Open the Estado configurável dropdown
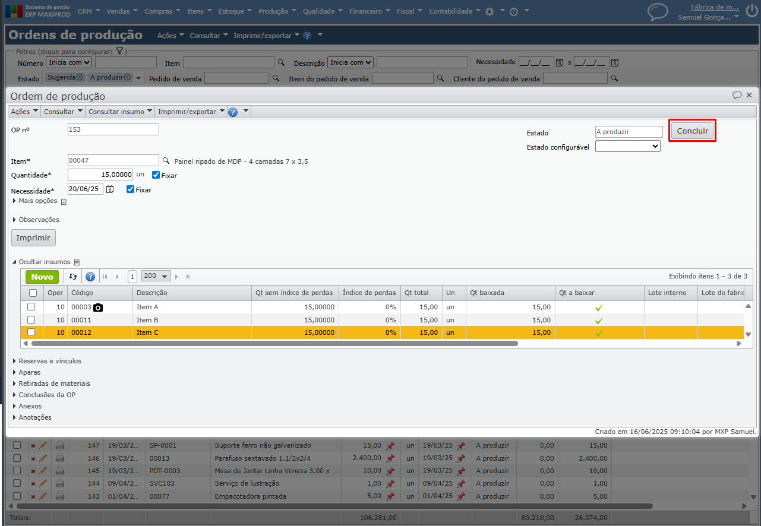This screenshot has width=761, height=526. point(627,146)
